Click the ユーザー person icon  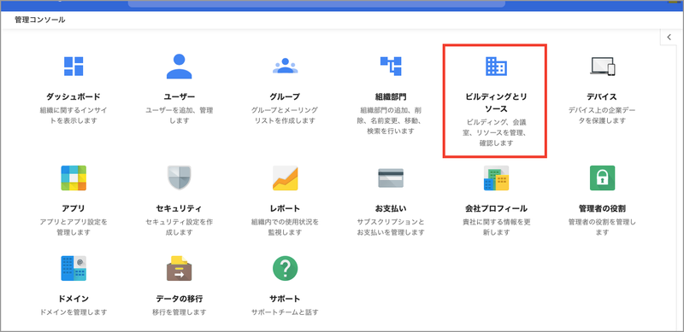(x=180, y=67)
